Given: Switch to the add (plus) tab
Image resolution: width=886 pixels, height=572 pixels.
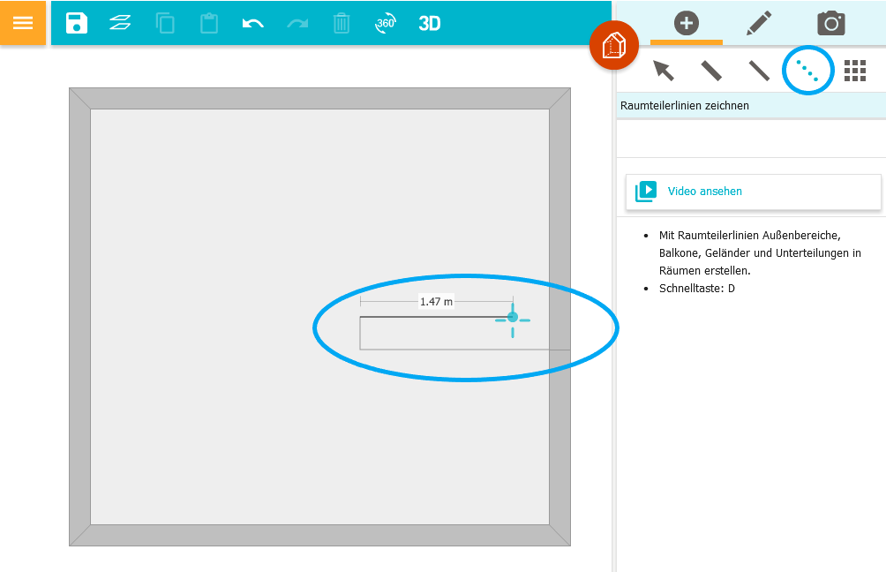Looking at the screenshot, I should pyautogui.click(x=686, y=23).
